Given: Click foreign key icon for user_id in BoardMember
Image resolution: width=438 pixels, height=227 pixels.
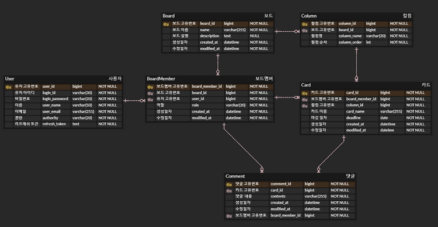Looking at the screenshot, I should 150,100.
